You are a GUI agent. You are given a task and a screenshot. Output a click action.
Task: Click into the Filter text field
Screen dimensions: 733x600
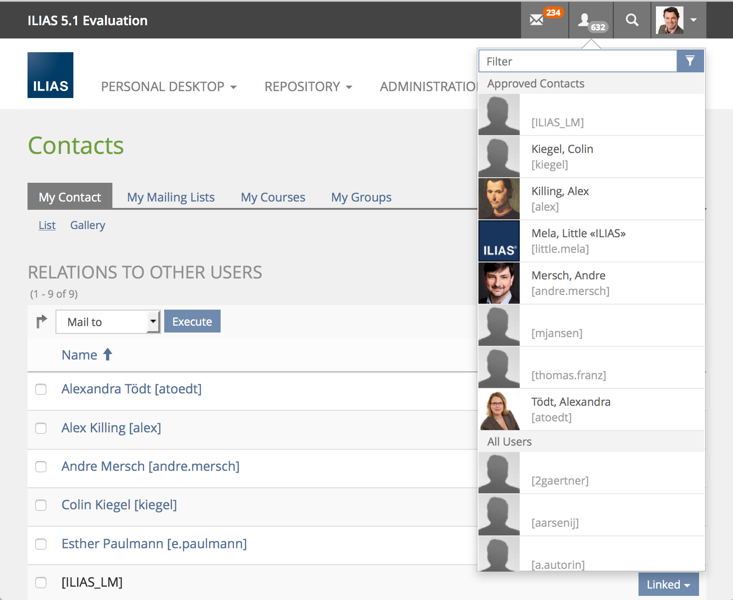click(578, 61)
